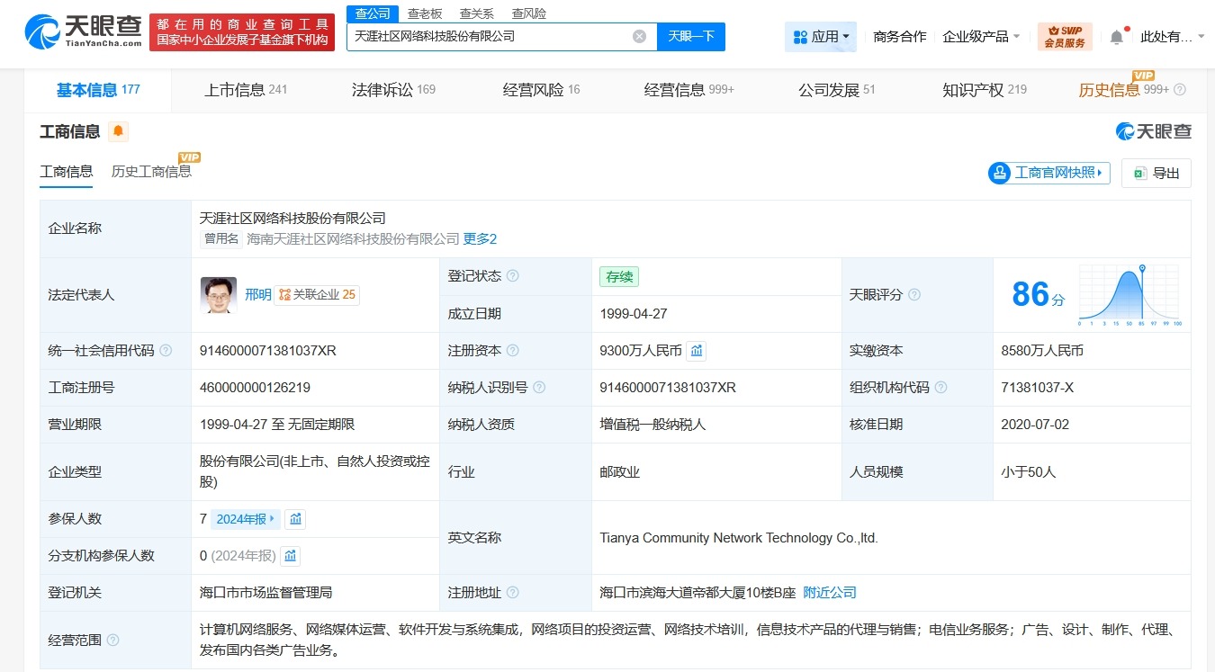Open the 附近公司 link
The height and width of the screenshot is (672, 1215).
[x=829, y=593]
